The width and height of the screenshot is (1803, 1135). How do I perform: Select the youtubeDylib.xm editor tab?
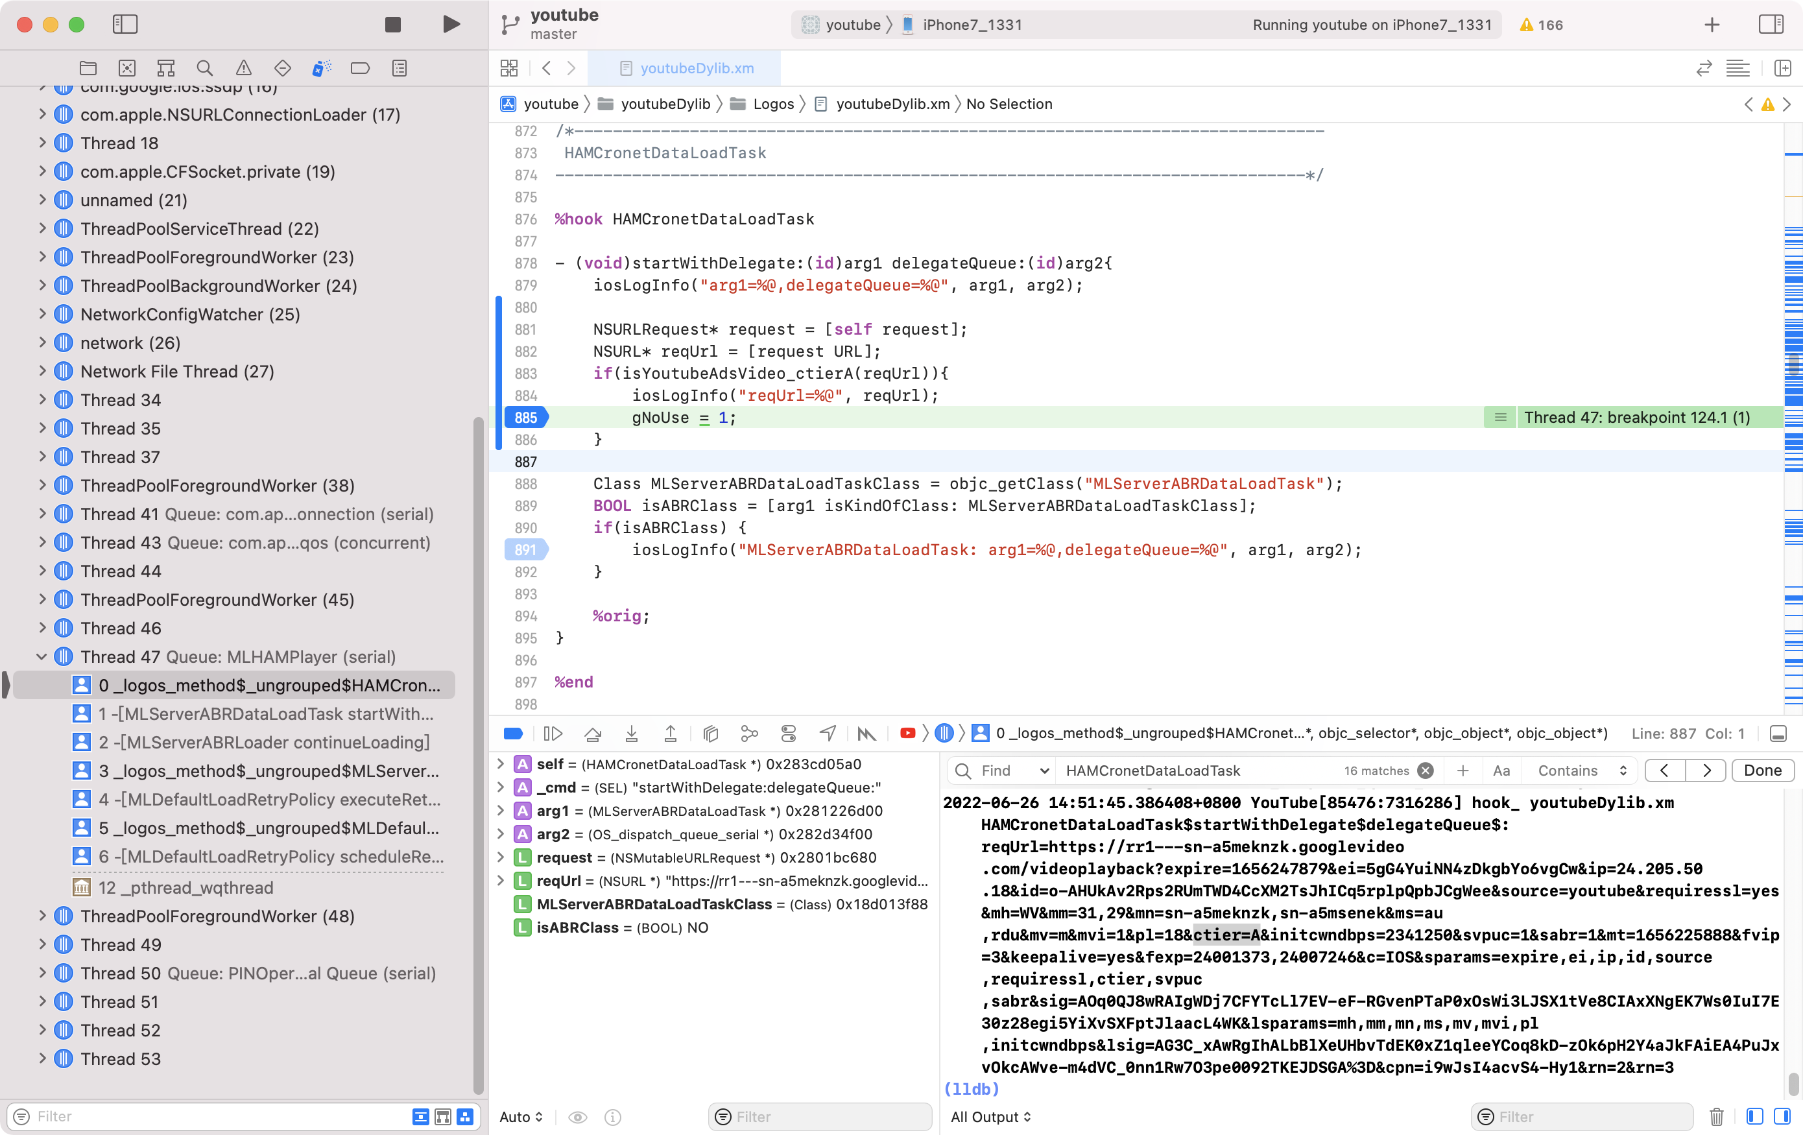click(685, 68)
